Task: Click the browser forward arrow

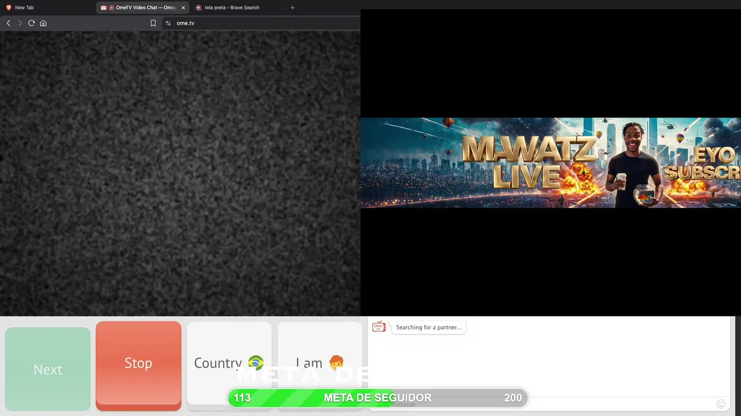Action: pos(20,23)
